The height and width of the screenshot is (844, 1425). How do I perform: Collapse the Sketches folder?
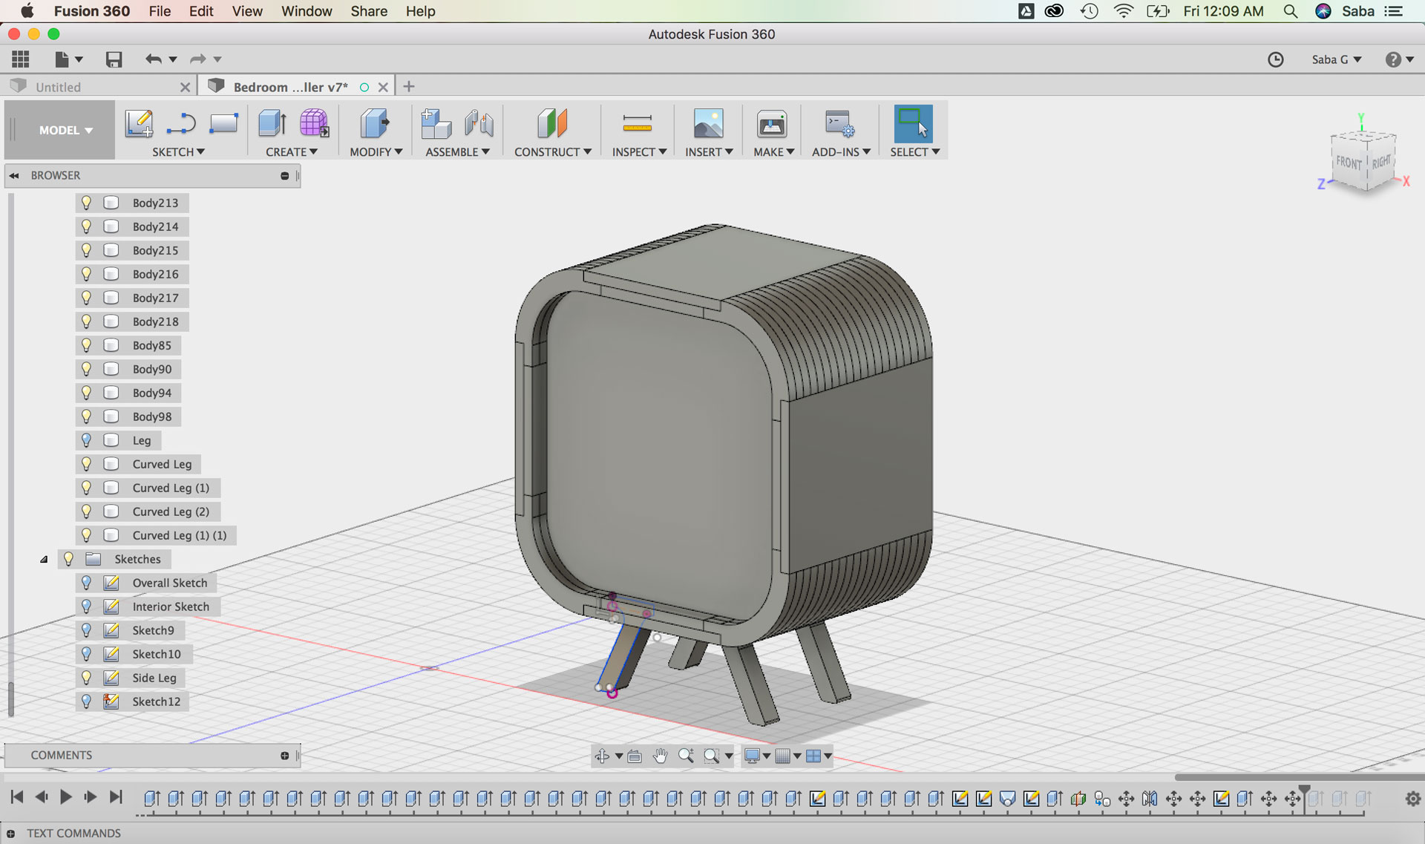click(44, 560)
